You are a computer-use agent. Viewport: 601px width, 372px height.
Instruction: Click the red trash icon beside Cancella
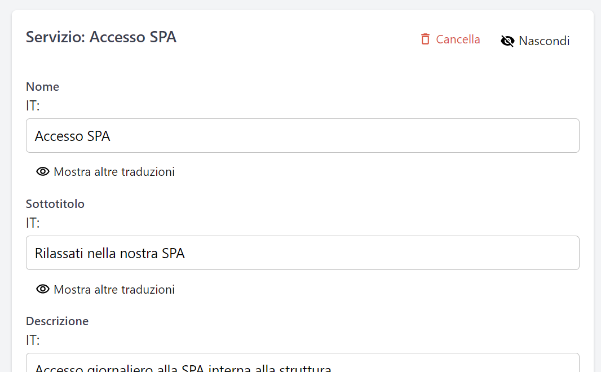point(425,39)
